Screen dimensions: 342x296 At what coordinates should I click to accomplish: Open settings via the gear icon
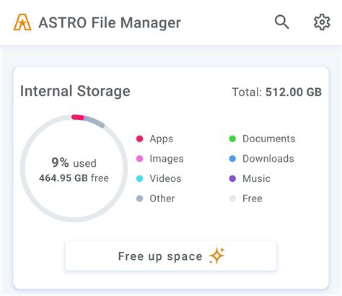pos(322,22)
